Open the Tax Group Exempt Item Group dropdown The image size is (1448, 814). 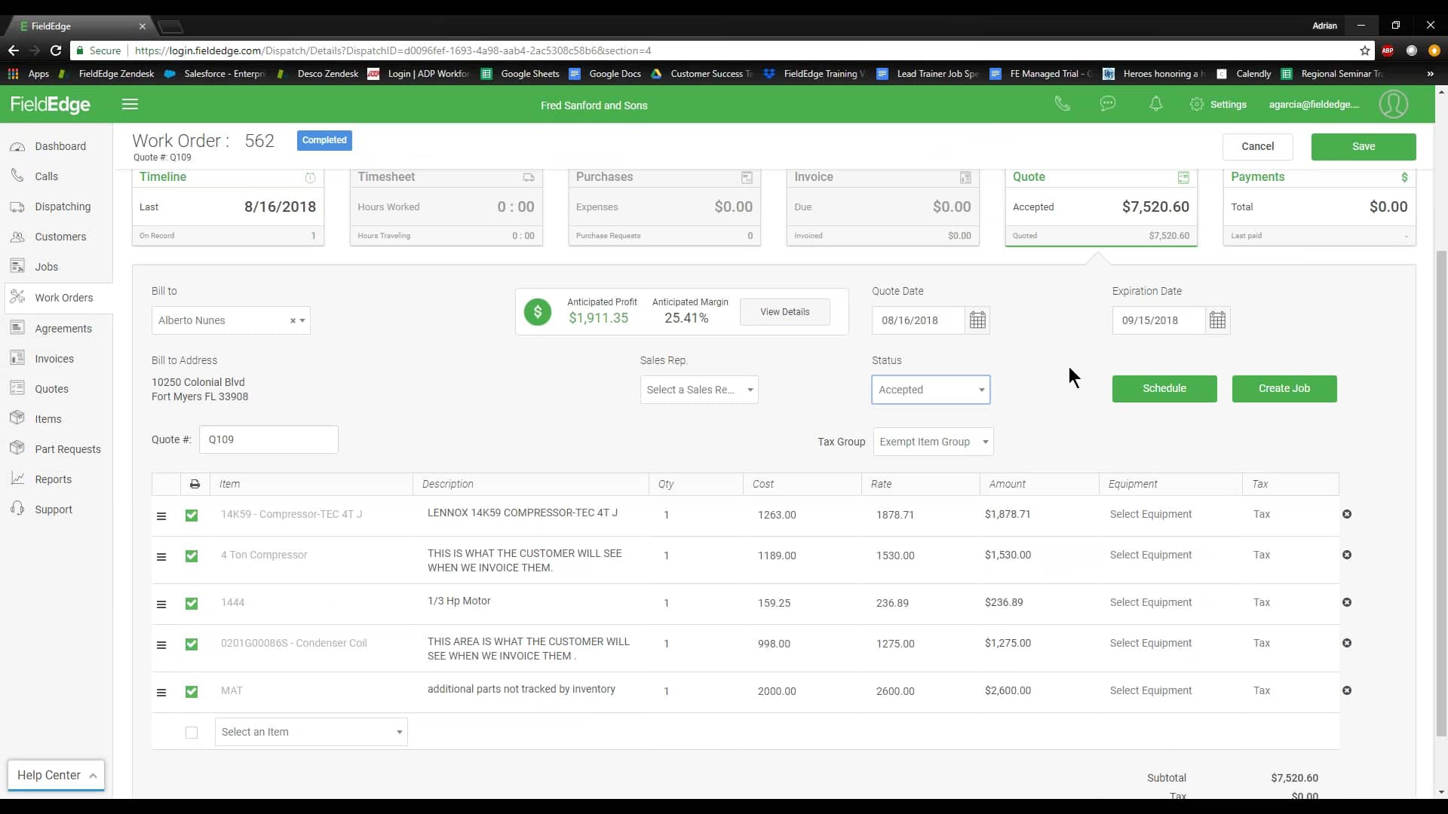[x=934, y=442]
